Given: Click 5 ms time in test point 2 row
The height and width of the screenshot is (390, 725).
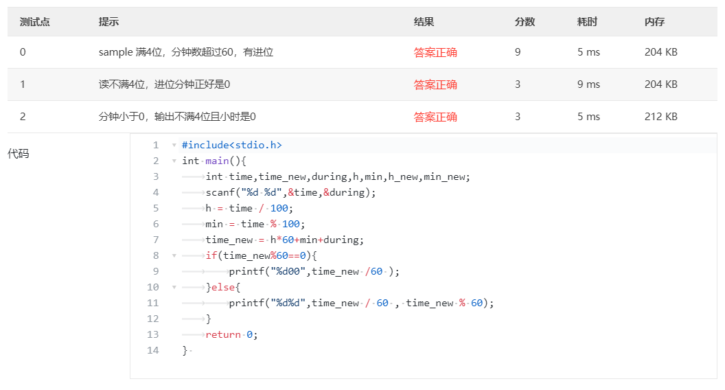Looking at the screenshot, I should (x=588, y=117).
